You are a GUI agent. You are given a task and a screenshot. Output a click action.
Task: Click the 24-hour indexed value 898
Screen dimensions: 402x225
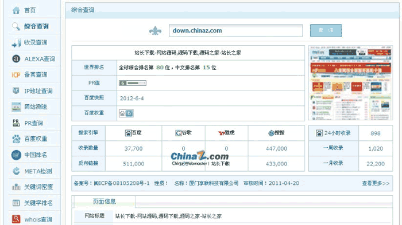pyautogui.click(x=376, y=133)
